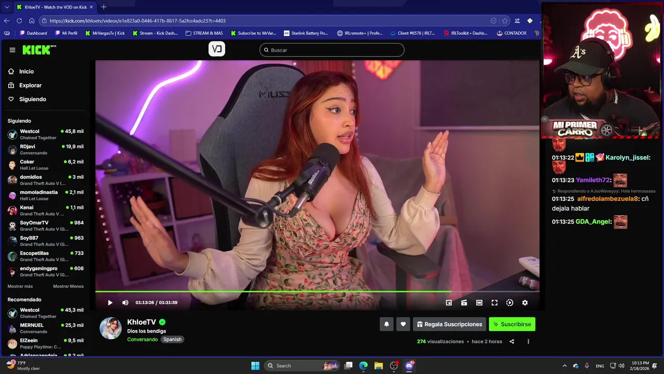
Task: Open the Conversando category link
Action: 142,339
